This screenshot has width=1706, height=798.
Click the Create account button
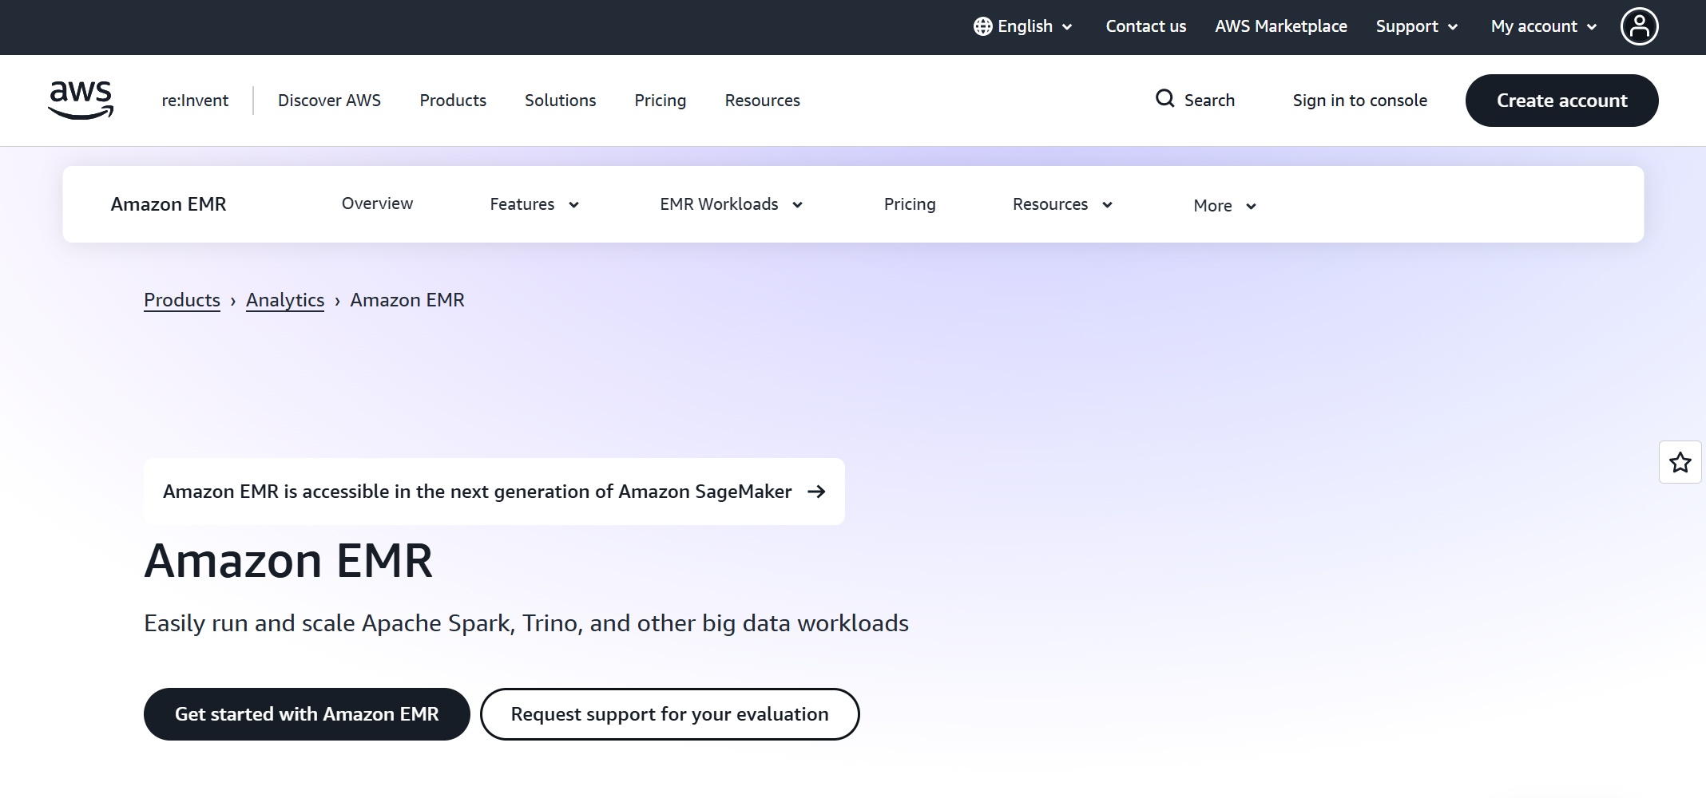[x=1561, y=100]
